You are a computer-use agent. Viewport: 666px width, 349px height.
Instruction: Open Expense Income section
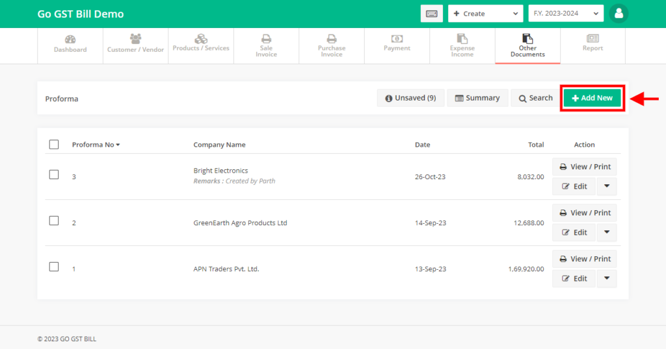(x=462, y=45)
